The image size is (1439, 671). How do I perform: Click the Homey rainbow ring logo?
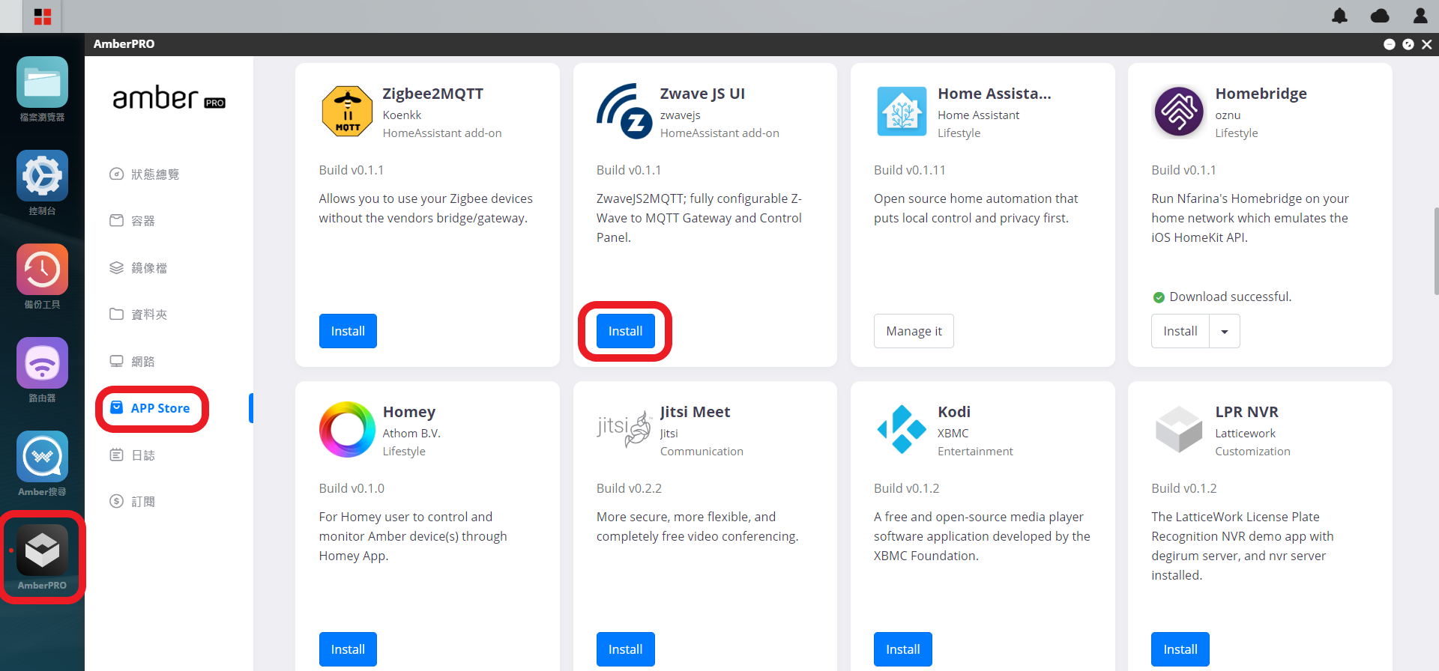tap(347, 429)
